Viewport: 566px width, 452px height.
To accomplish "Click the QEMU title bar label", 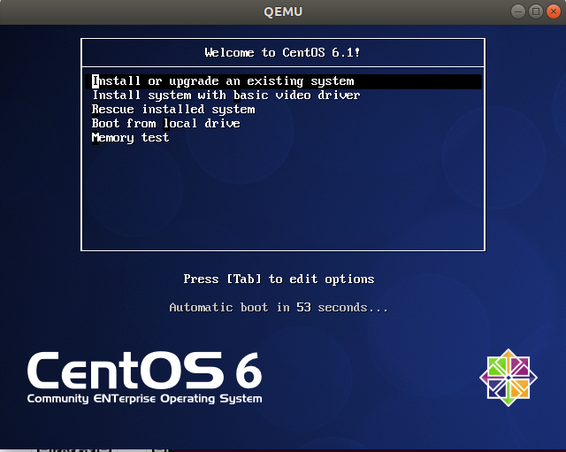I will (x=283, y=11).
